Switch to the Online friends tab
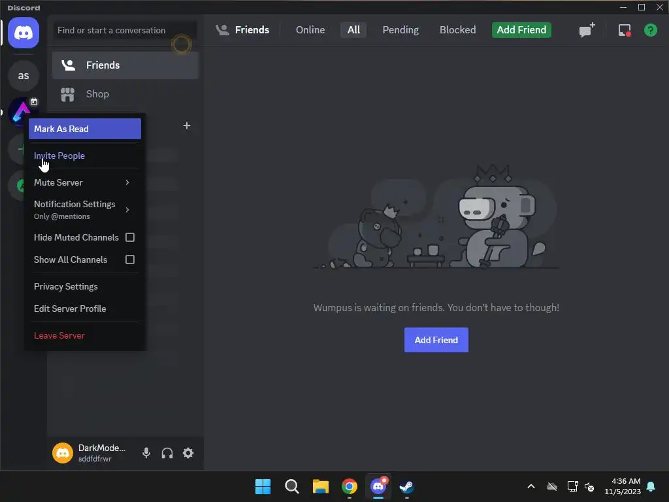The width and height of the screenshot is (669, 502). click(310, 30)
